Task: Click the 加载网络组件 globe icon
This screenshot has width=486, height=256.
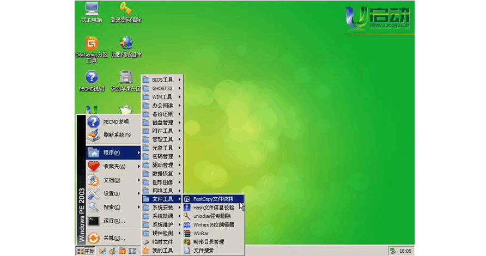Action: click(x=126, y=44)
